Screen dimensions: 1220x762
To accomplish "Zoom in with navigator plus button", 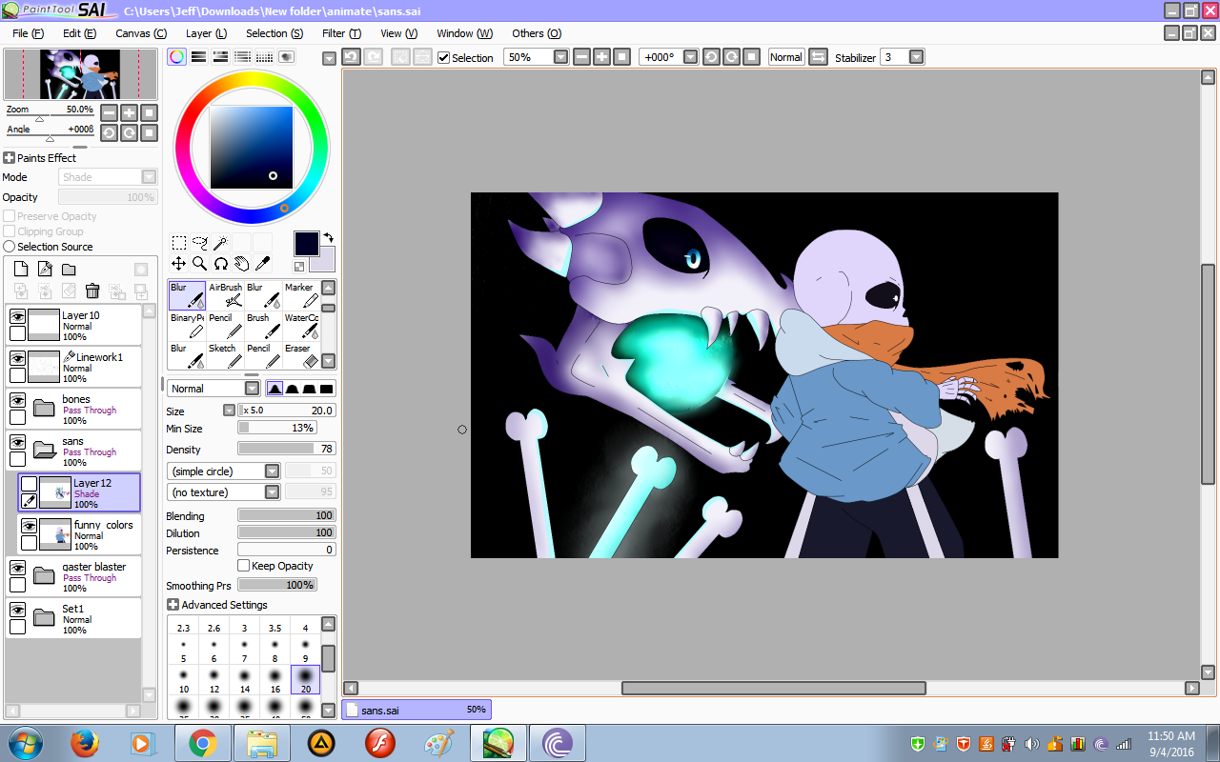I will pyautogui.click(x=129, y=112).
